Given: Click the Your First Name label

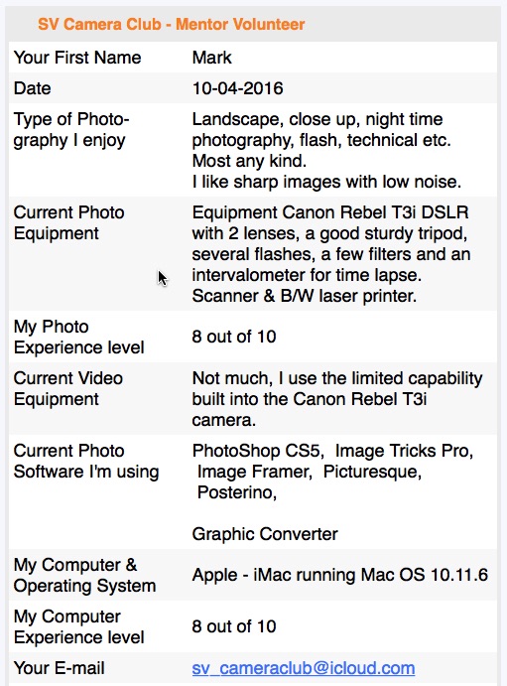Looking at the screenshot, I should pos(77,58).
